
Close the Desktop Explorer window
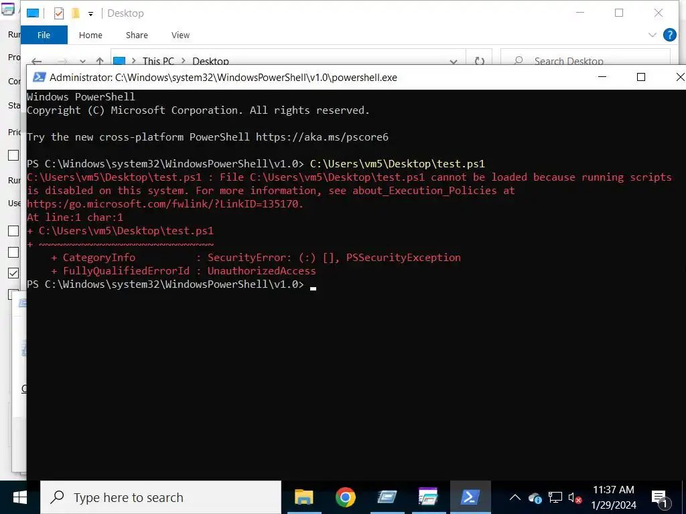coord(658,13)
